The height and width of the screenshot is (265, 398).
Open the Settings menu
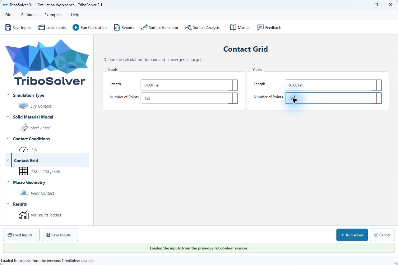click(x=28, y=15)
